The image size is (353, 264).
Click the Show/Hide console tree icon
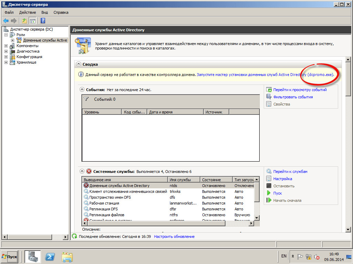point(32,21)
